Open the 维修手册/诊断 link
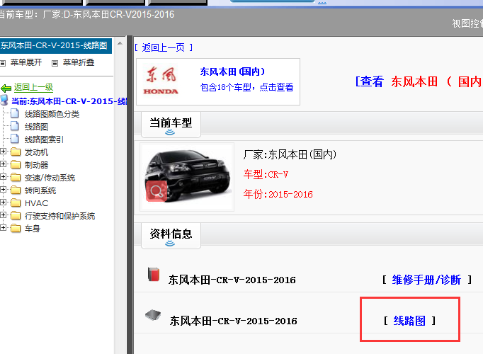This screenshot has width=483, height=354. (426, 280)
